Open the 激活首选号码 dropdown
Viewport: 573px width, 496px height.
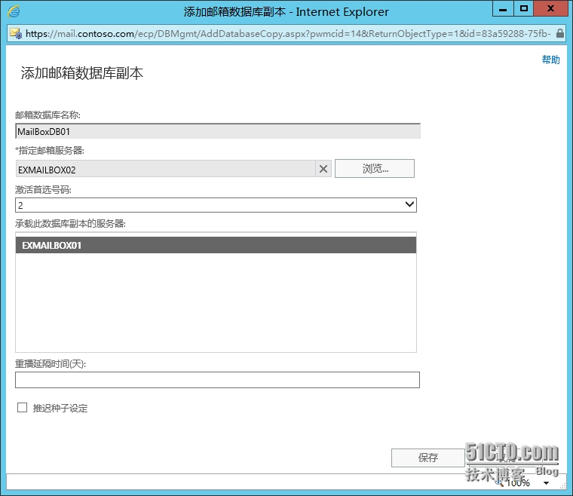point(409,204)
